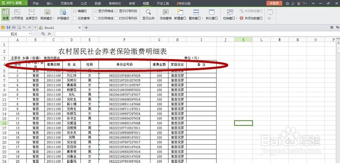Open the Name Box dropdown showing K16
Screen dimensions: 340x163
click(x=30, y=34)
